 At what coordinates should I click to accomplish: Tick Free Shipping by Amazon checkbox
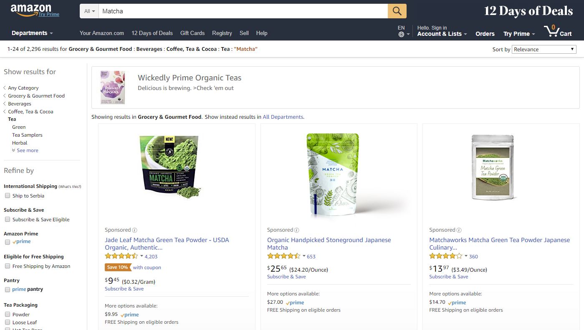tap(8, 266)
